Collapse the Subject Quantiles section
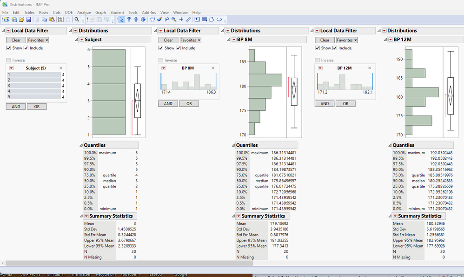The width and height of the screenshot is (464, 277). 81,145
